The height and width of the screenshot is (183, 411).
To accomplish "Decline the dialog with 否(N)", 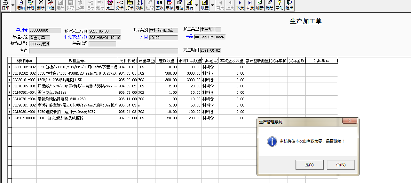I will coord(341,165).
